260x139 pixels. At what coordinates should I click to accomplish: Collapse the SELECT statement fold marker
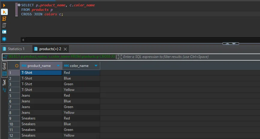19,5
